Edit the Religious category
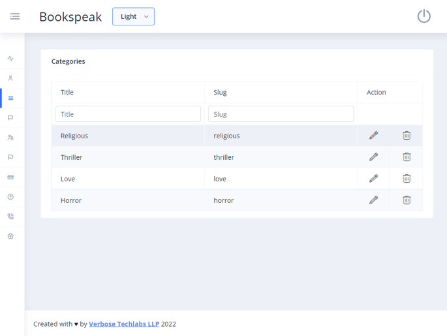Screen dimensions: 447x336 373,135
